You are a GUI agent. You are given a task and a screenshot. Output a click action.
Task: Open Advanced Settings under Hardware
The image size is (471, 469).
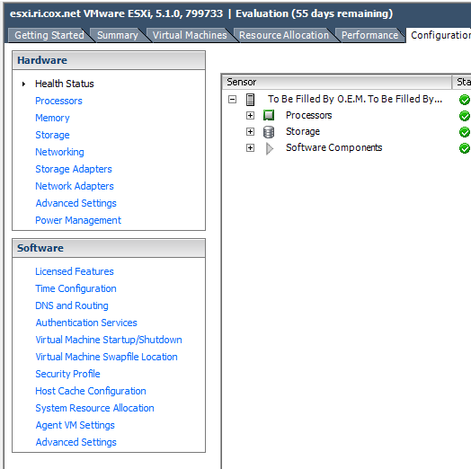tap(76, 204)
